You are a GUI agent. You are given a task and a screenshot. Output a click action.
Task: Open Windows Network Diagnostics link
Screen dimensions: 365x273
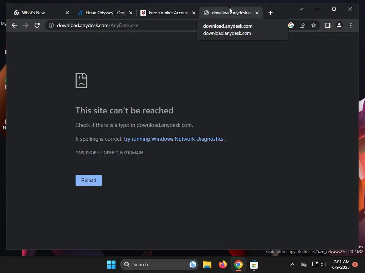pos(174,139)
